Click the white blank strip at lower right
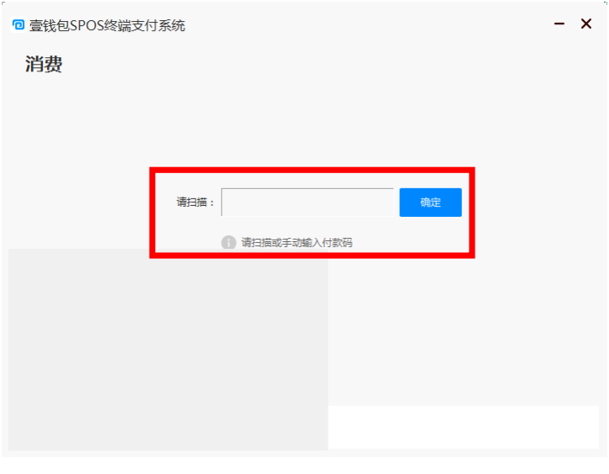Screen dimensions: 609x474 [464, 428]
